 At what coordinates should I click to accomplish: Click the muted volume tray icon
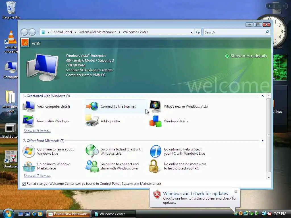coord(269,213)
